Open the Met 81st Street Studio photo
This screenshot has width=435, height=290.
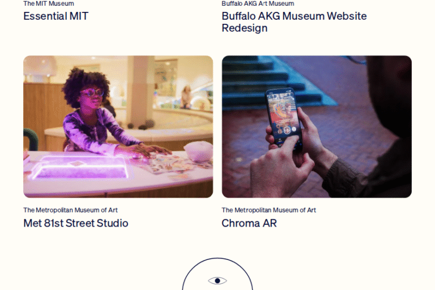[x=118, y=126]
